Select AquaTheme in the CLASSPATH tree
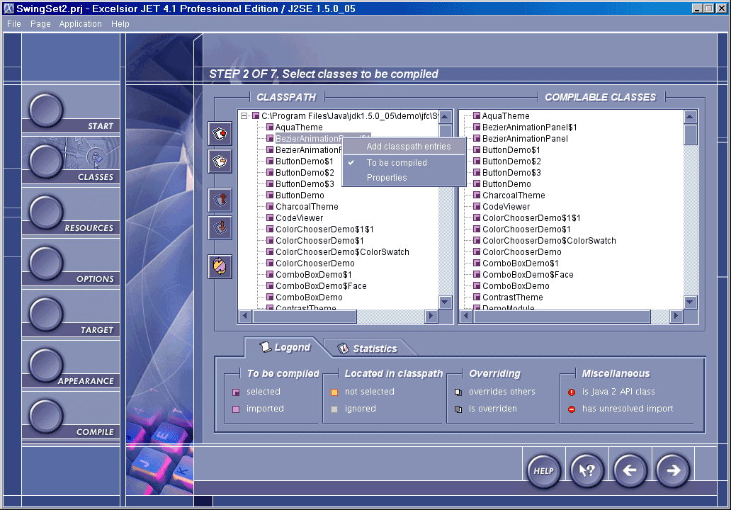This screenshot has height=510, width=731. (x=299, y=127)
